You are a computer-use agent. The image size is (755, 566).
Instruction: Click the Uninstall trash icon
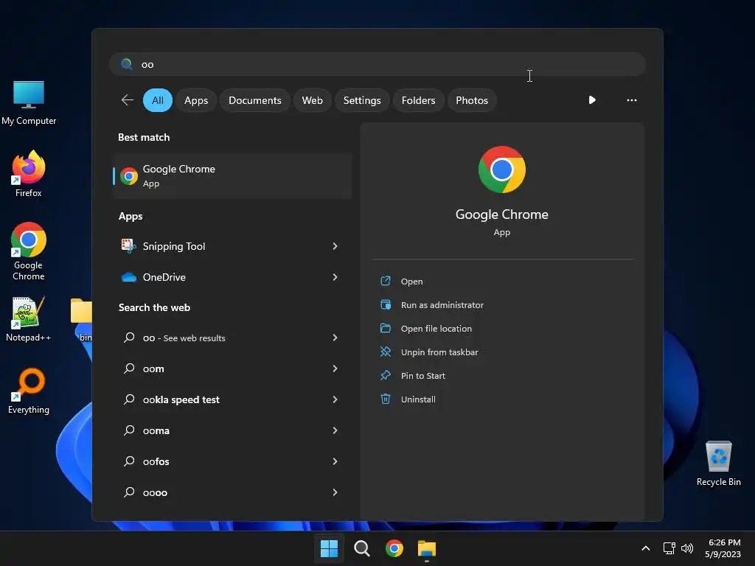[386, 399]
